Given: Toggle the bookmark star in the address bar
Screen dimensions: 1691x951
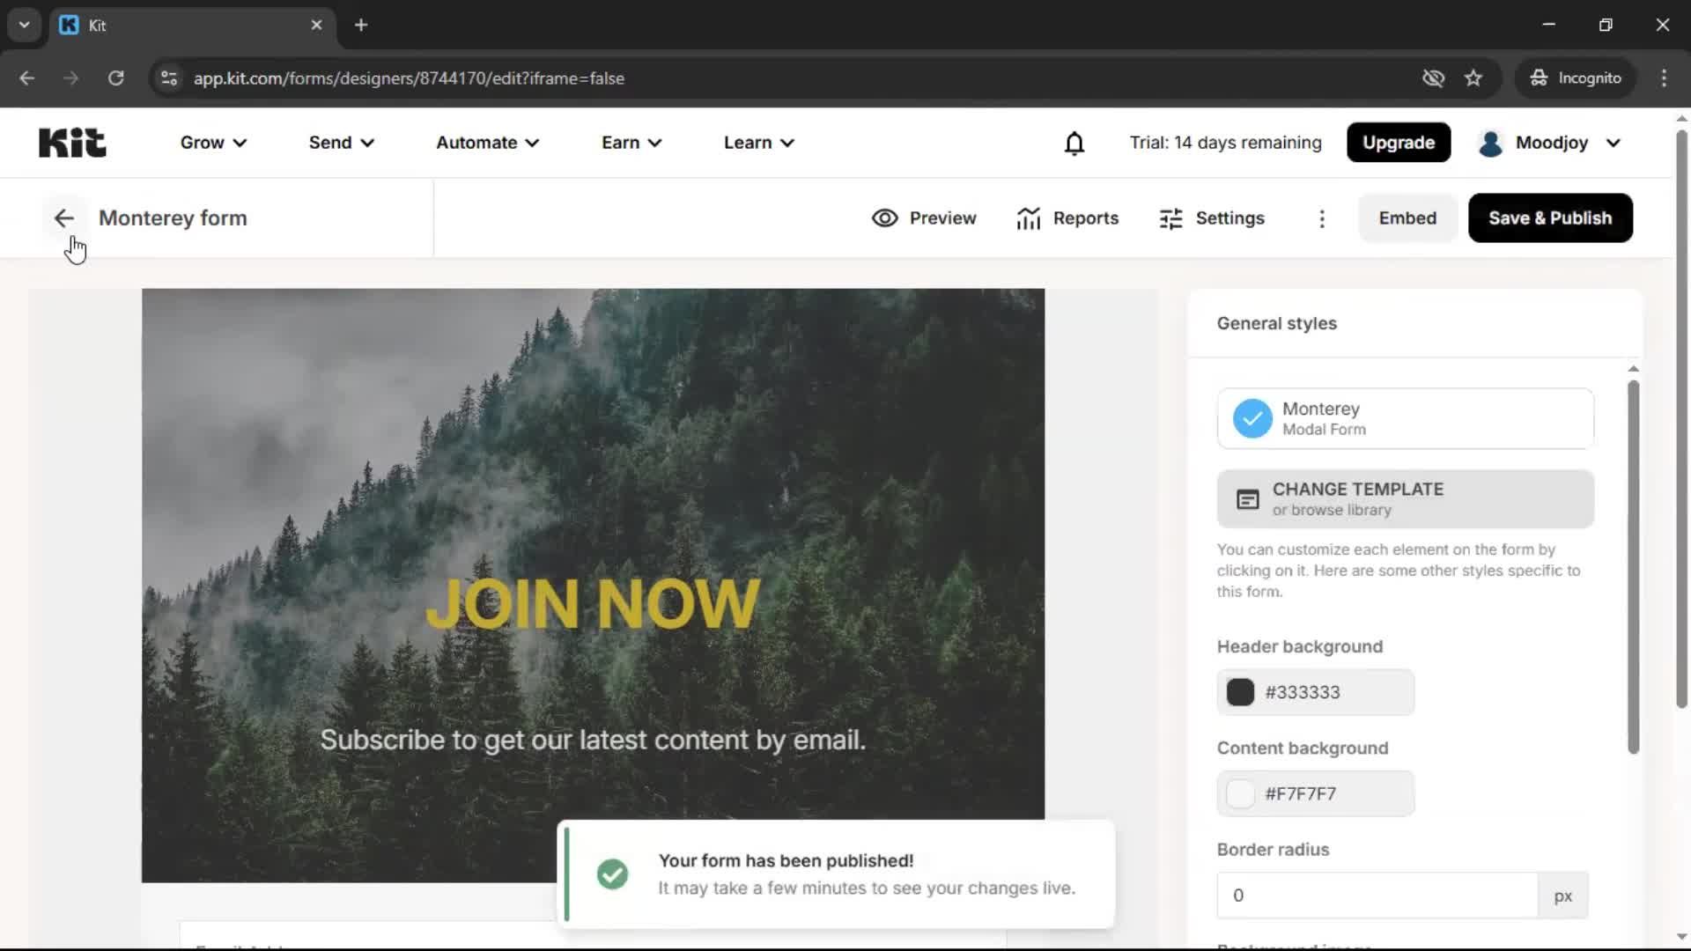Looking at the screenshot, I should tap(1473, 77).
